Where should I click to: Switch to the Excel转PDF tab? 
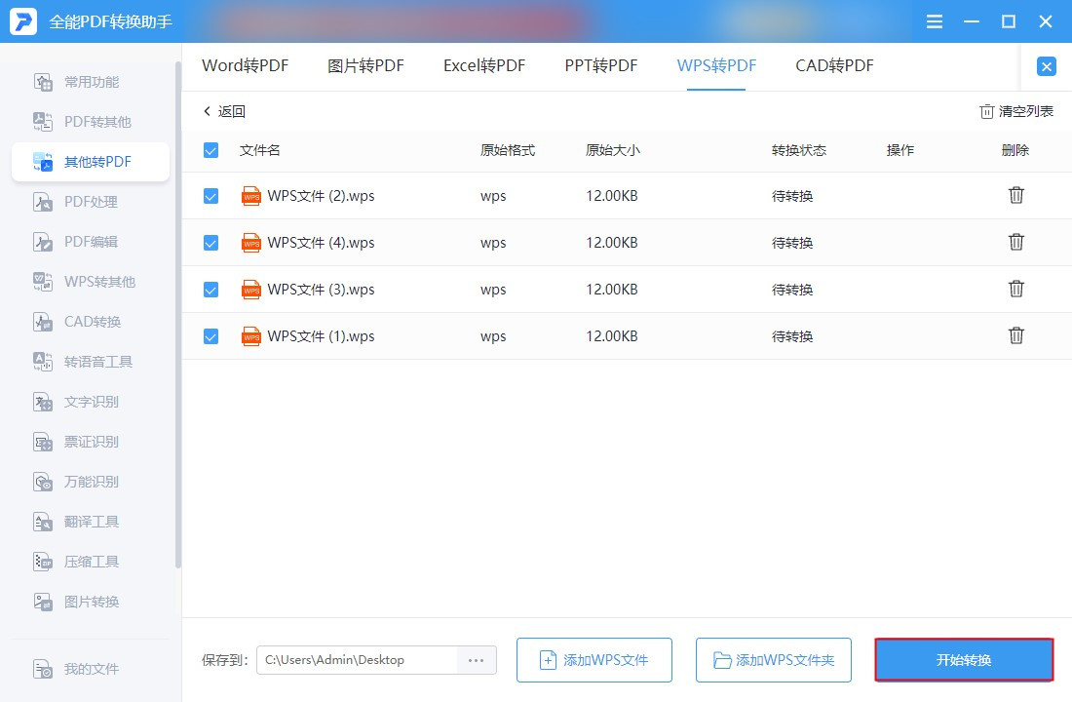484,65
